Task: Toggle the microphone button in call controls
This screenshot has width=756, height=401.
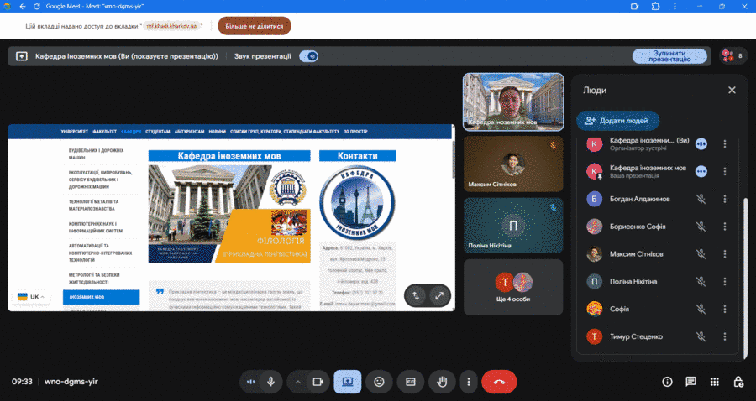Action: pyautogui.click(x=270, y=382)
